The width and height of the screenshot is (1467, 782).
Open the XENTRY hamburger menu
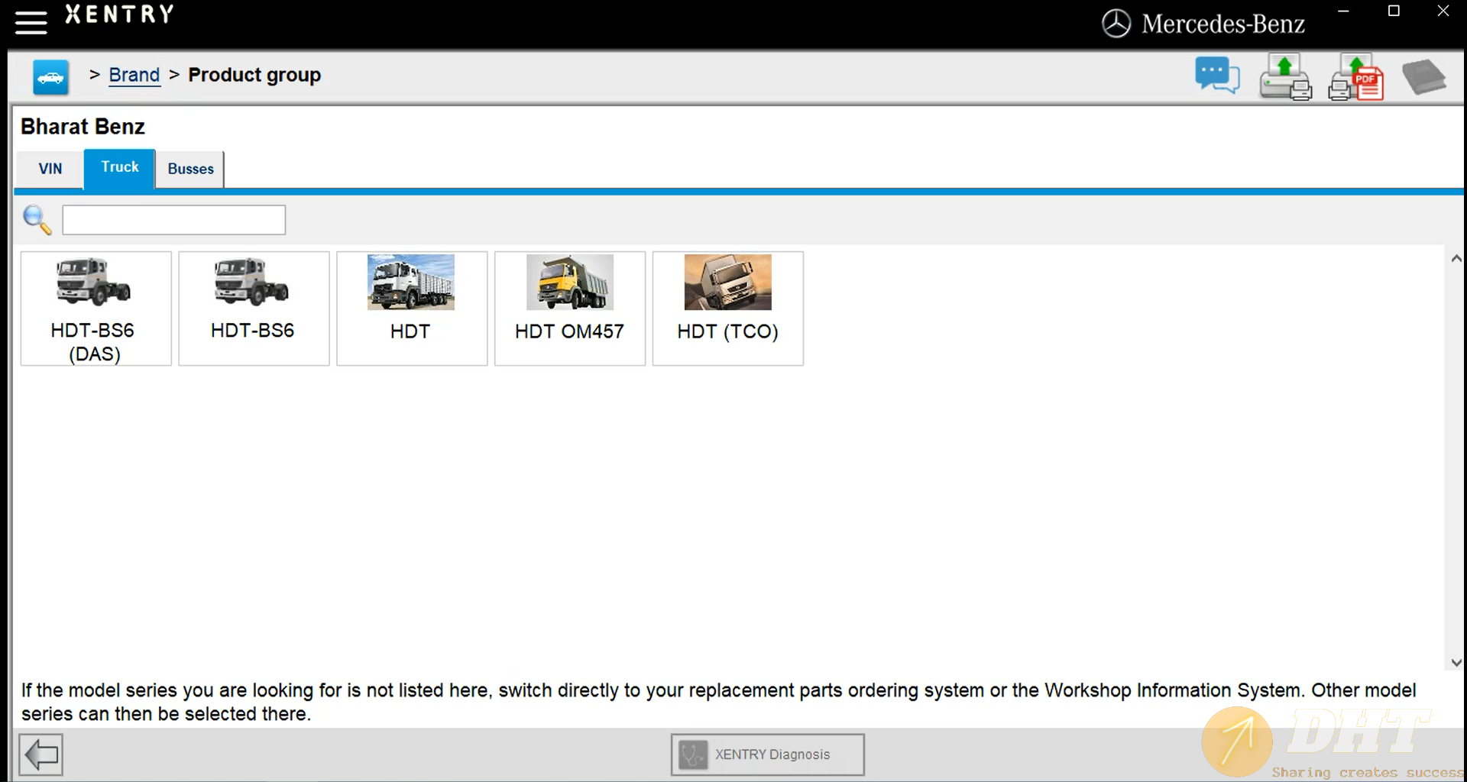31,22
